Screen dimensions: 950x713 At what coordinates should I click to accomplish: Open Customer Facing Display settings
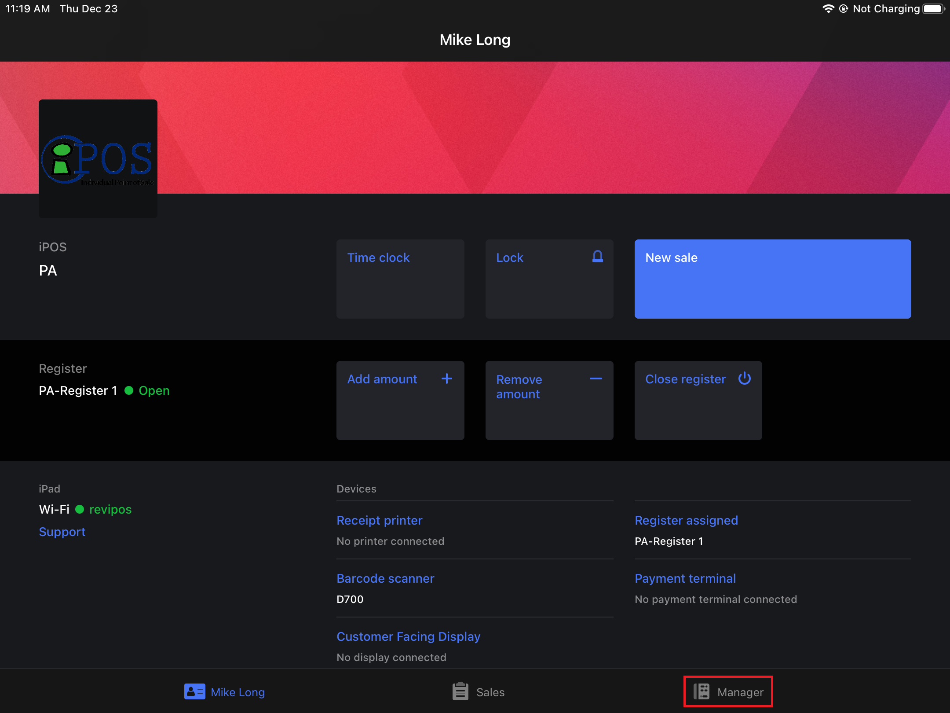[x=408, y=636]
